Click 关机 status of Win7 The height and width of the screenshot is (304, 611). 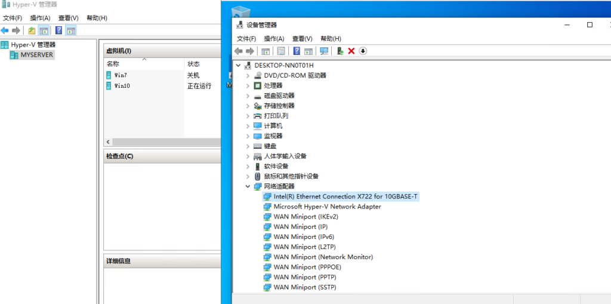click(193, 75)
